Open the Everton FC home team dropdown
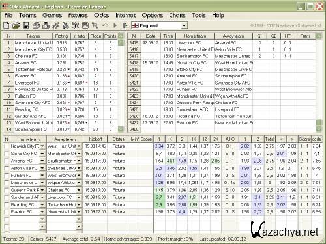Viewport: 326px width, 244px height. click(42, 212)
